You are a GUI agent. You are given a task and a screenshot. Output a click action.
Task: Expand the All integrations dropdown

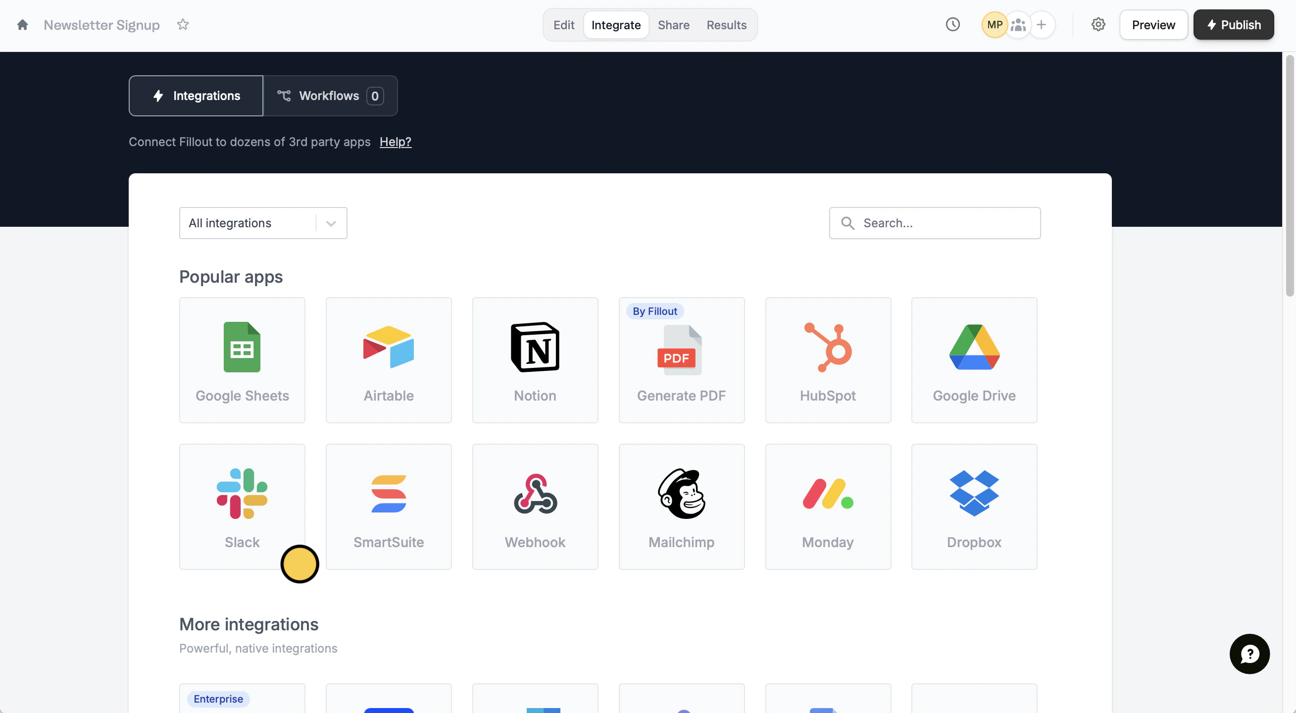[x=263, y=223]
